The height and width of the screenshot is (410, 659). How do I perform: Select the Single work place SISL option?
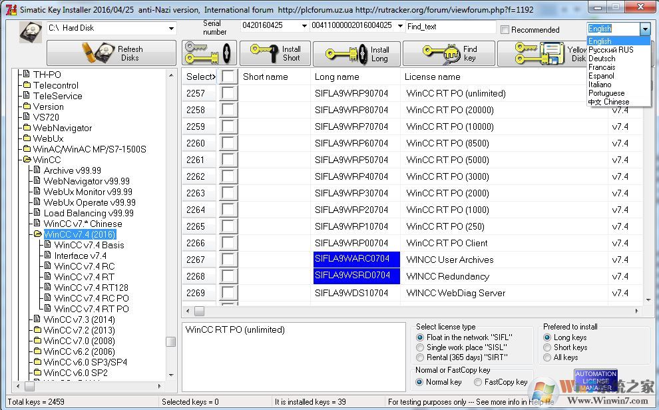point(420,347)
